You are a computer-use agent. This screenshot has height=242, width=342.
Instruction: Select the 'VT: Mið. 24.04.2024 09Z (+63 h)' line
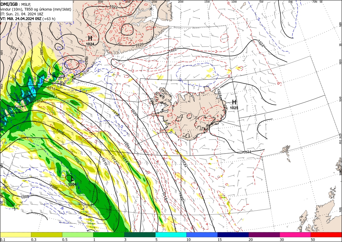tap(28, 19)
